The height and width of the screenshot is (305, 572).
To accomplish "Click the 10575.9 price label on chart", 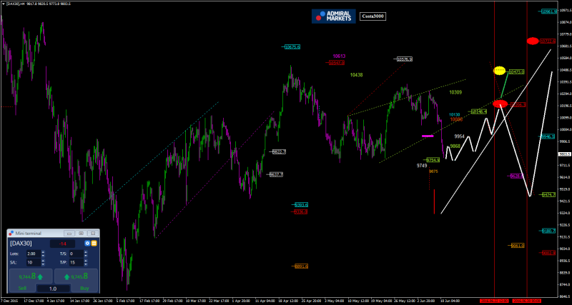I will click(292, 47).
